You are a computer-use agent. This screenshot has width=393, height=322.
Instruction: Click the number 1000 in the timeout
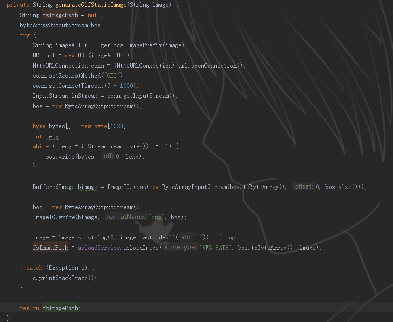(x=126, y=86)
